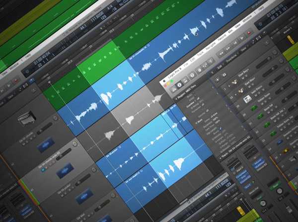This screenshot has width=298, height=222.
Task: Open the Window menu in right window
Action: pyautogui.click(x=247, y=19)
